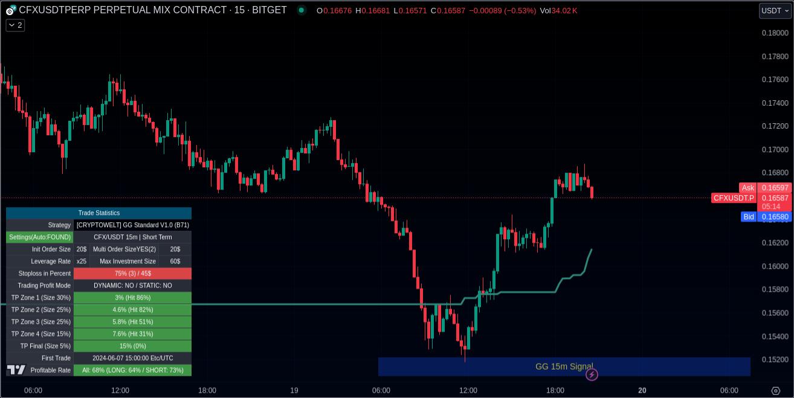Click the Trade Statistics table header
794x398 pixels.
click(98, 213)
